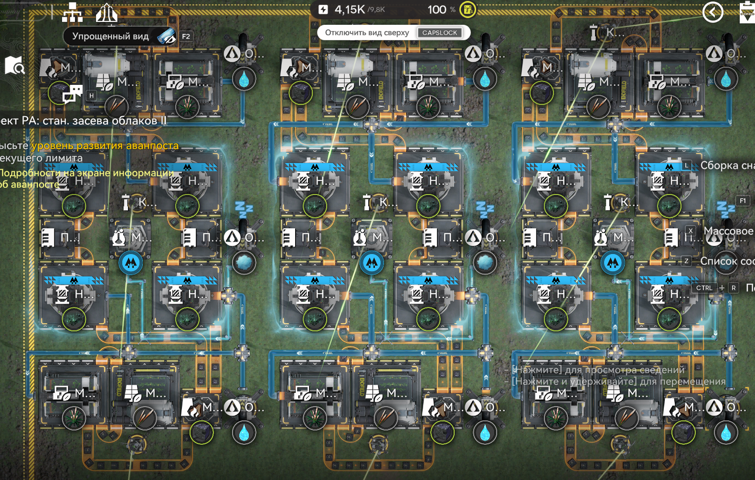Image resolution: width=755 pixels, height=480 pixels.
Task: Select the water drop icon in the bottom-middle block
Action: [485, 433]
